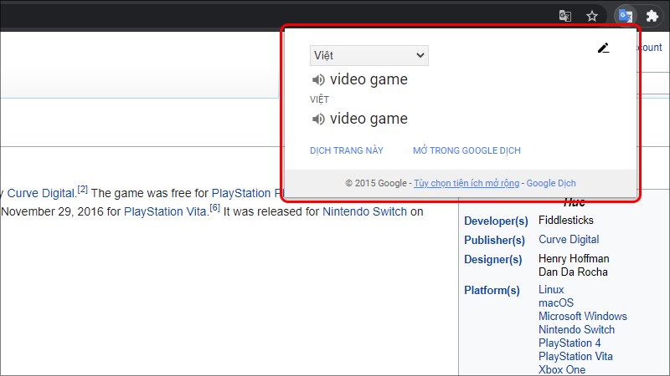
Task: Click Designer(s) label in infobox
Action: [493, 259]
